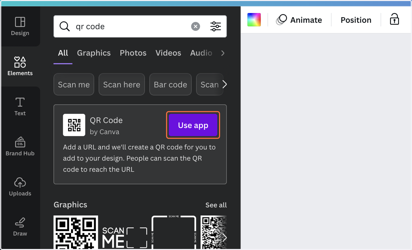Screen dimensions: 412x250
Task: Open the search filter options icon
Action: [216, 26]
